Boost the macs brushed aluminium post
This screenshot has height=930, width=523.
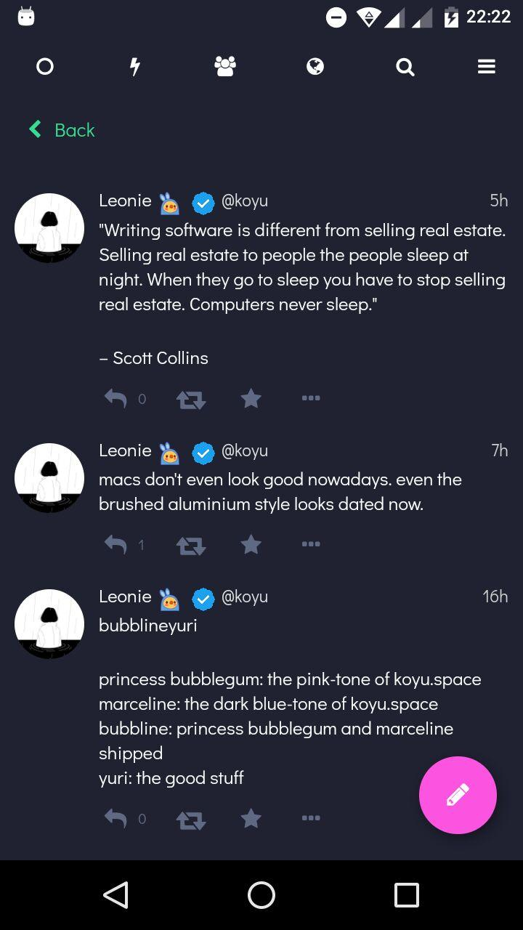coord(191,545)
